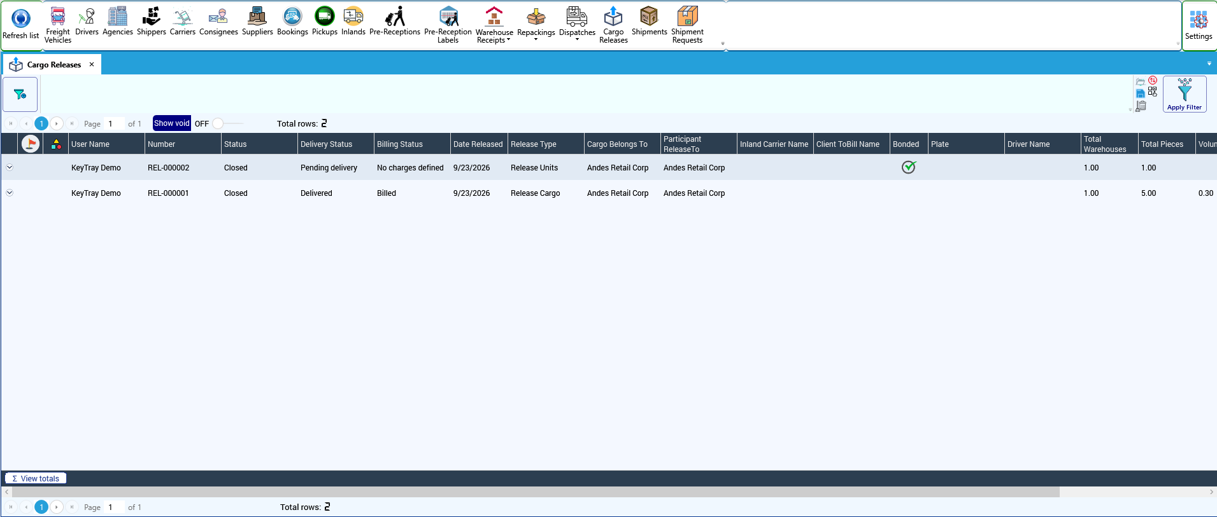Open the Consignees module

coord(218,21)
